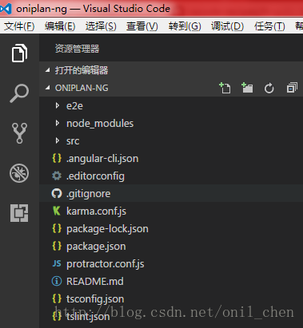The image size is (303, 328).
Task: Click the New Folder icon
Action: click(247, 88)
